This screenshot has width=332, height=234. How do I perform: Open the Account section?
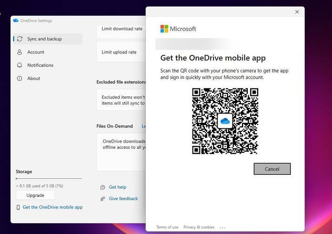coord(48,52)
